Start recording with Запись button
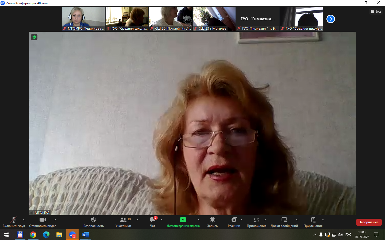Screen dimensions: 385x240 click(x=212, y=222)
